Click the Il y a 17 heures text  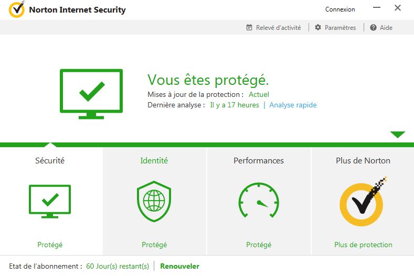click(x=235, y=105)
